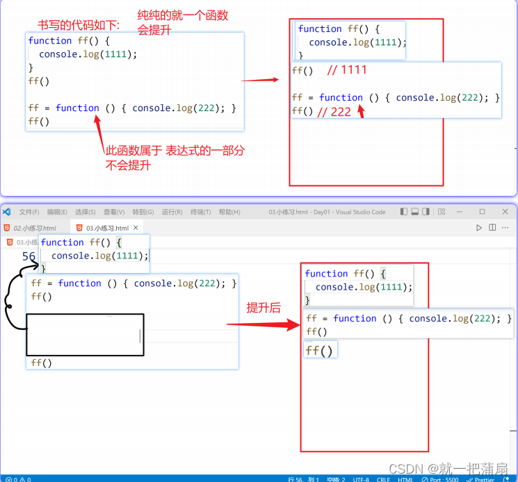
Task: Toggle the primary side bar layout icon
Action: click(404, 211)
